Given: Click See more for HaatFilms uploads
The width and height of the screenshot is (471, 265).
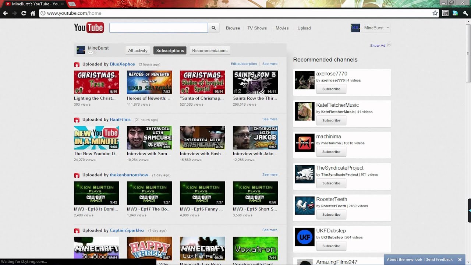Looking at the screenshot, I should click(270, 119).
